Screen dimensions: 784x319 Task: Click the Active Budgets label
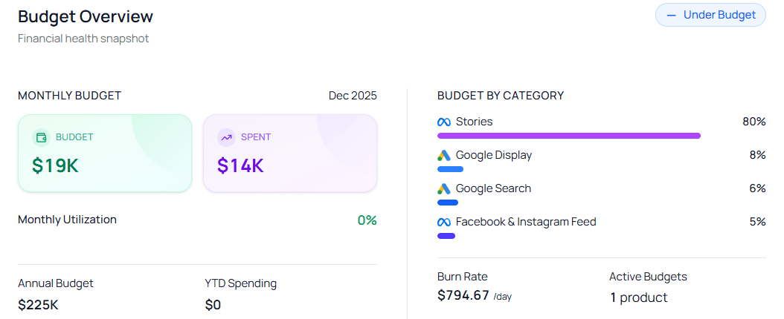[x=648, y=277]
